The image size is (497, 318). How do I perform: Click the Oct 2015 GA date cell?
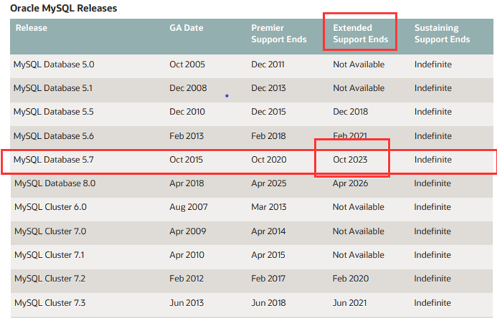click(186, 160)
